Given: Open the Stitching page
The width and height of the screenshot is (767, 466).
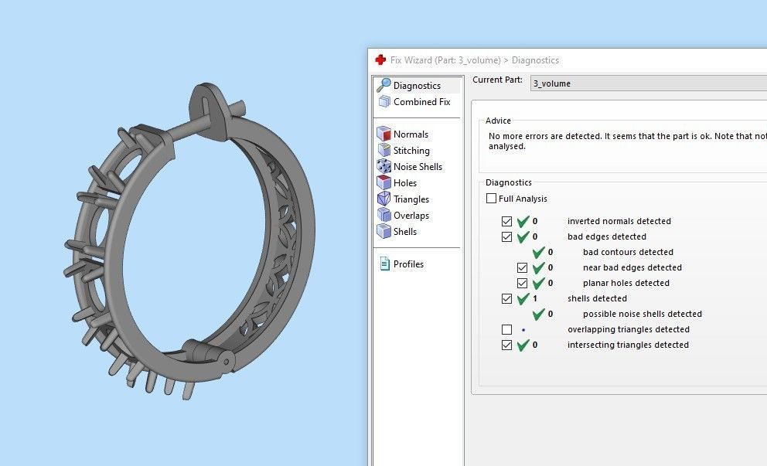Looking at the screenshot, I should [411, 150].
